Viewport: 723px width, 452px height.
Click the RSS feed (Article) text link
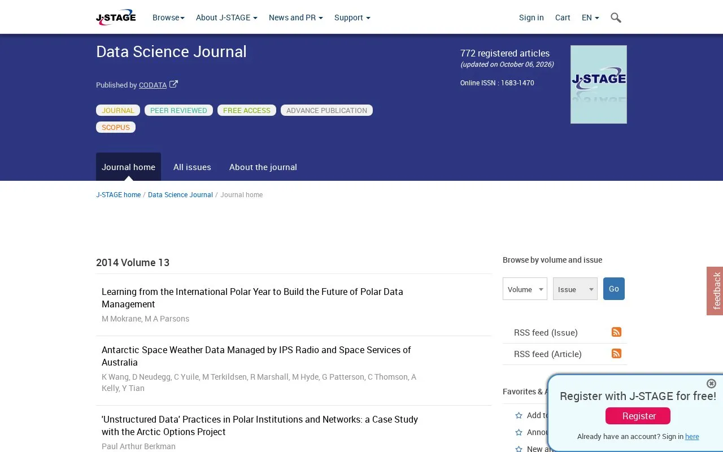[548, 354]
